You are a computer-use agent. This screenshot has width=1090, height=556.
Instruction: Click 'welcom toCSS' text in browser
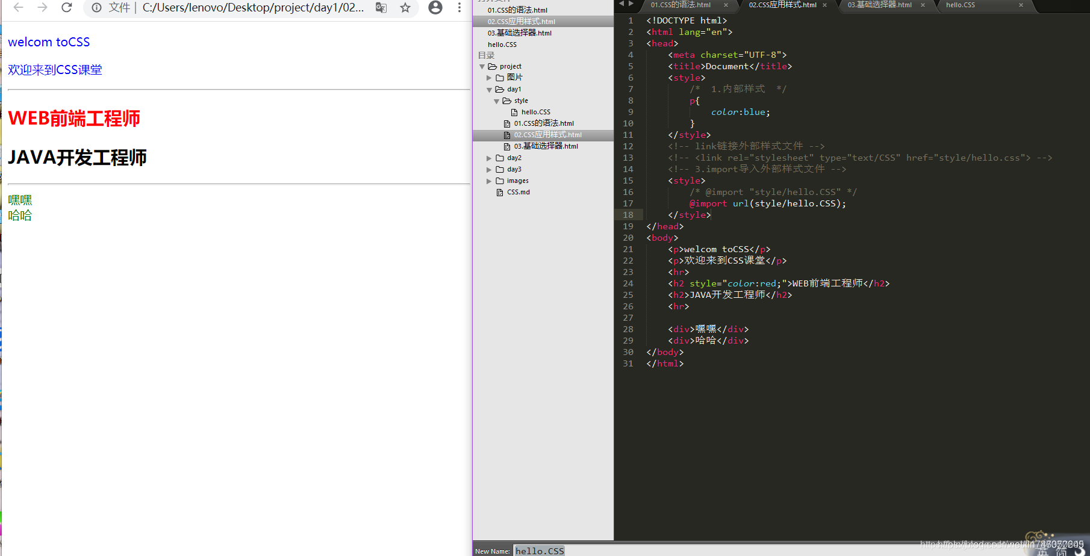point(49,42)
